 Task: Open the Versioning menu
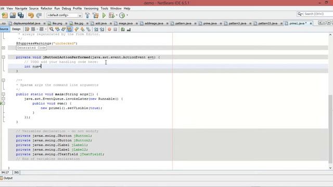click(x=91, y=8)
